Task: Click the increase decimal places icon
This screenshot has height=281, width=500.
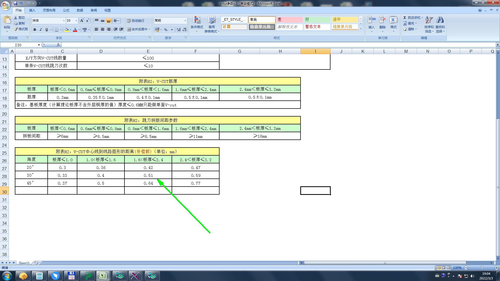Action: tap(179, 30)
